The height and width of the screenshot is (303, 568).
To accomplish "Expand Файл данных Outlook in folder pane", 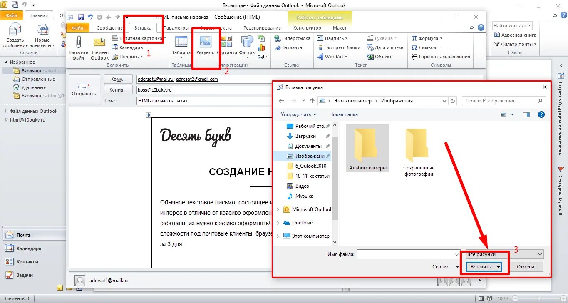I will (x=6, y=111).
